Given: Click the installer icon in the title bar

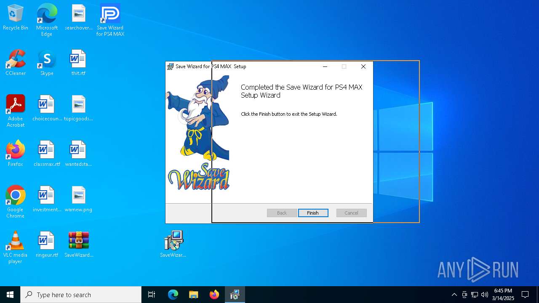Looking at the screenshot, I should [x=170, y=66].
